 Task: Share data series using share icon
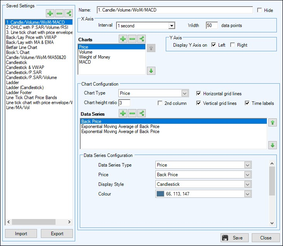point(141,113)
